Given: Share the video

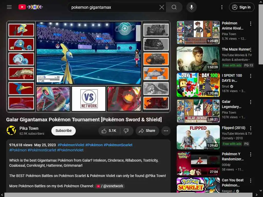Looking at the screenshot, I should (147, 131).
